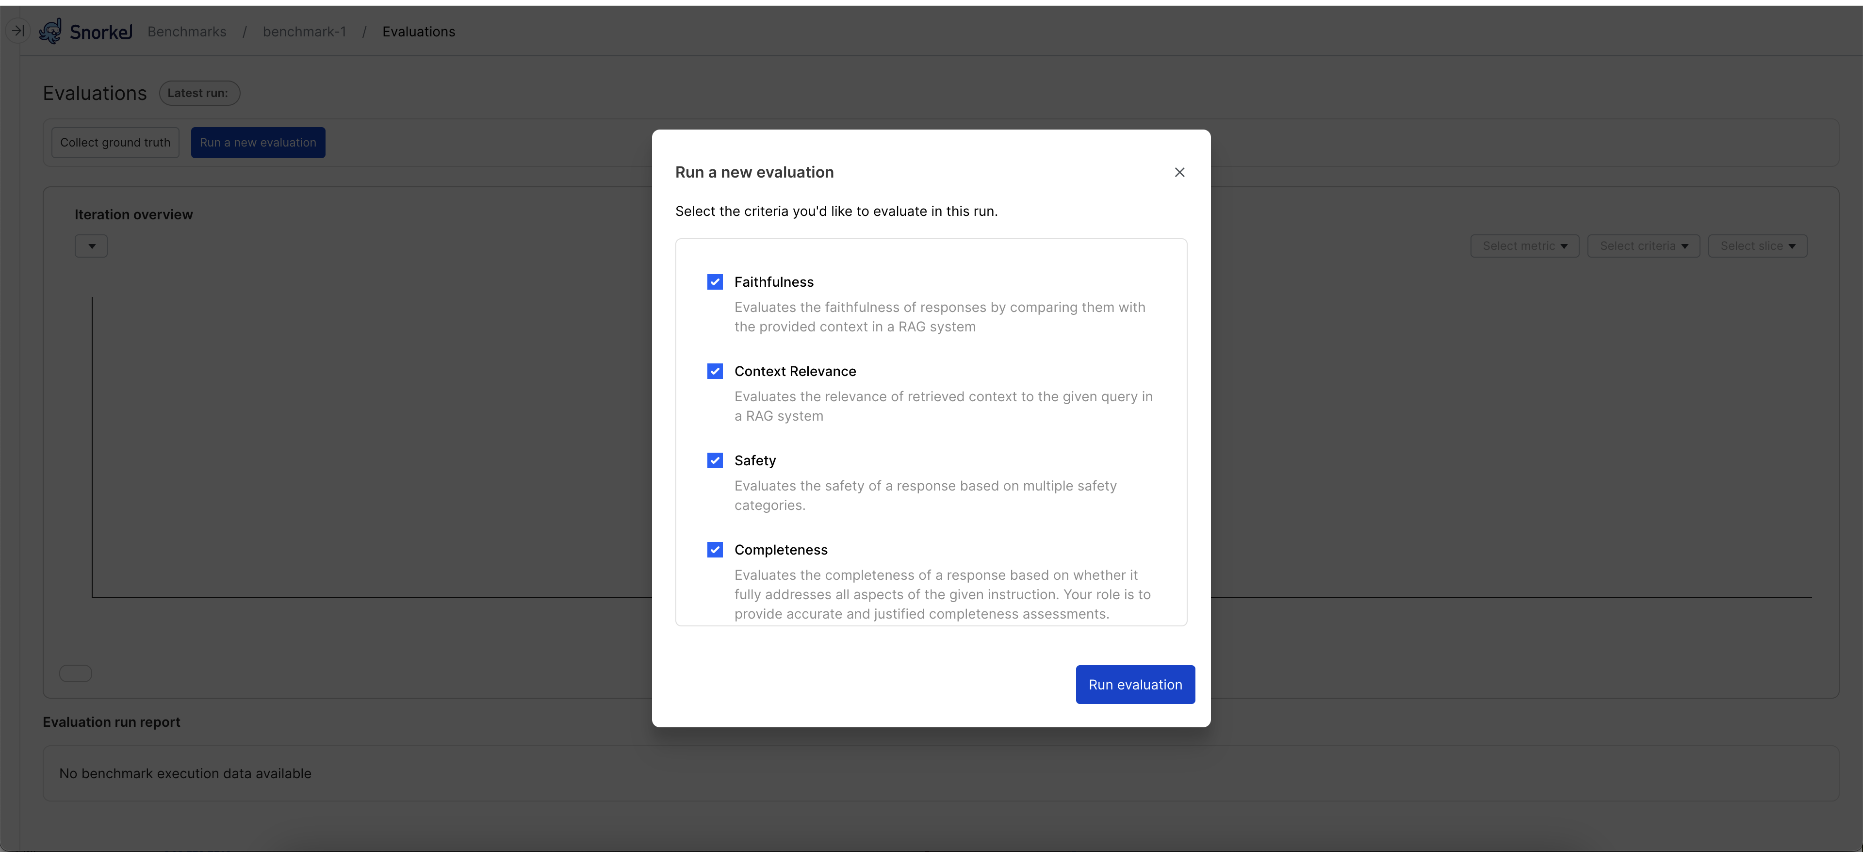Go to the benchmark-1 breadcrumb
1863x852 pixels.
305,32
